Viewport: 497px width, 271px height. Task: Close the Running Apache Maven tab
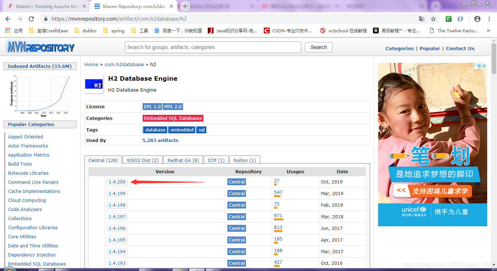click(84, 7)
